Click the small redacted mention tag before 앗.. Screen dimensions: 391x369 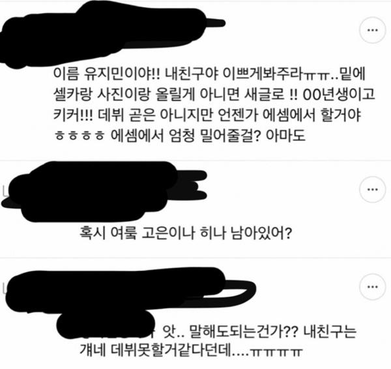click(106, 324)
